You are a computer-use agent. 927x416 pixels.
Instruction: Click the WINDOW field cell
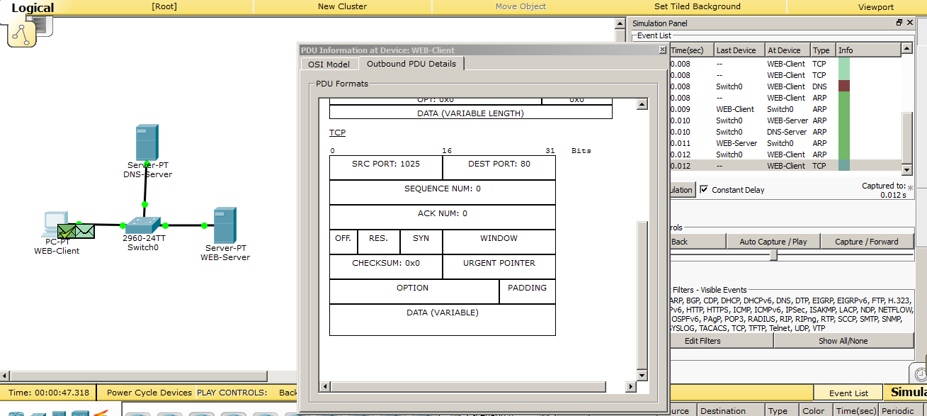[x=499, y=242]
